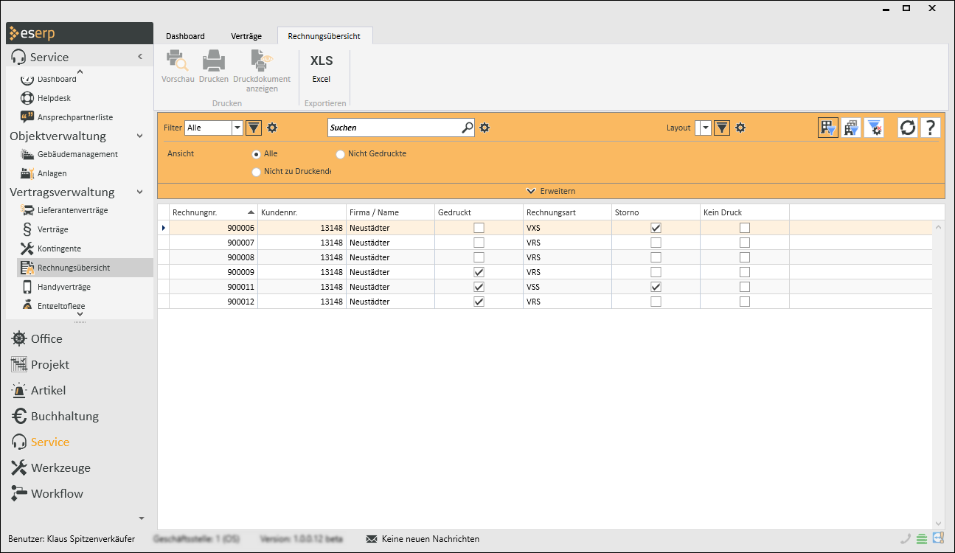This screenshot has width=955, height=553.
Task: Apply the Filter funnel button
Action: coord(254,128)
